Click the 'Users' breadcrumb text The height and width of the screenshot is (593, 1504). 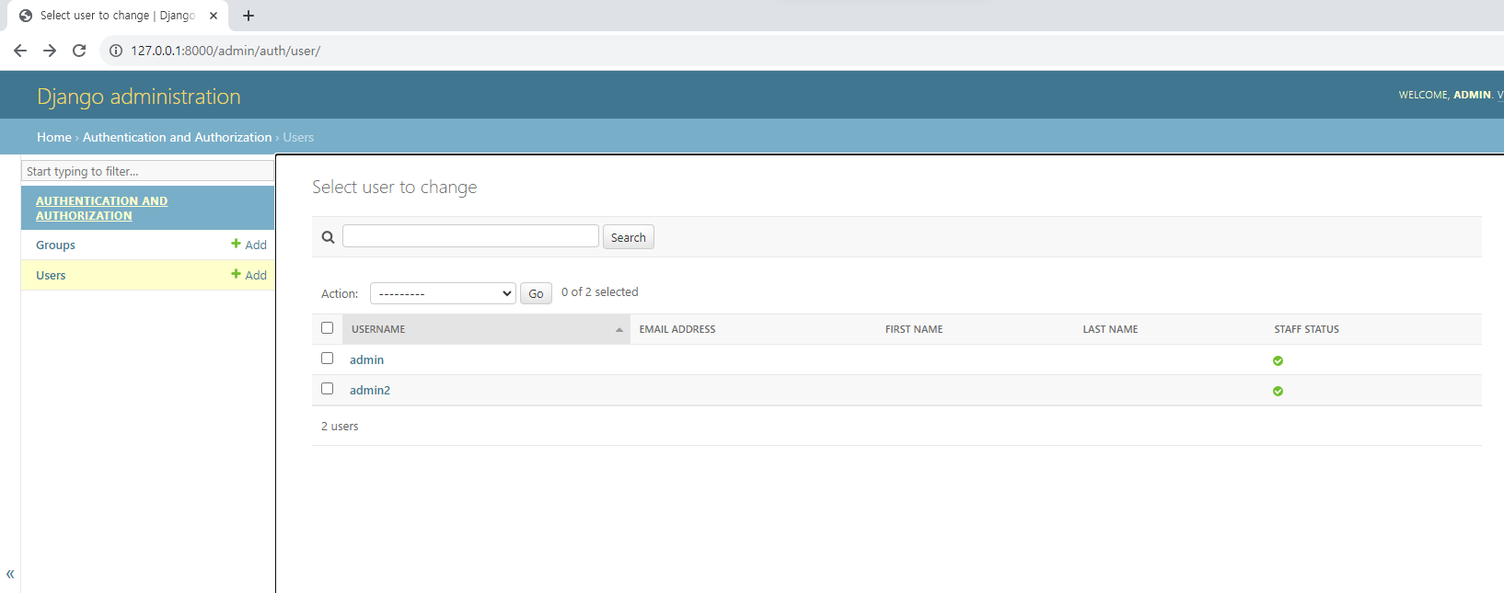(x=298, y=137)
